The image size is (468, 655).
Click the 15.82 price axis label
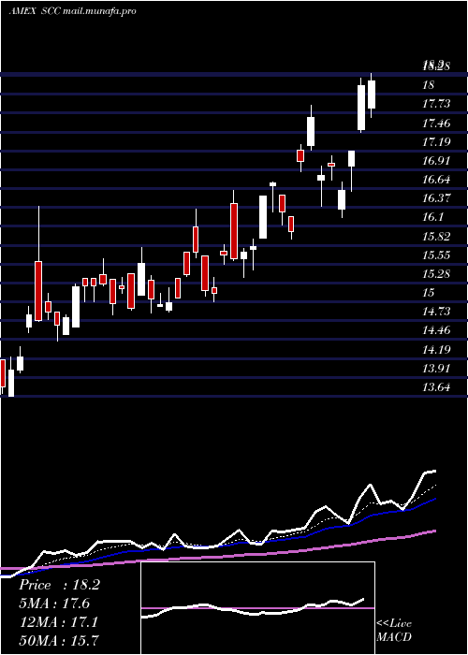436,237
